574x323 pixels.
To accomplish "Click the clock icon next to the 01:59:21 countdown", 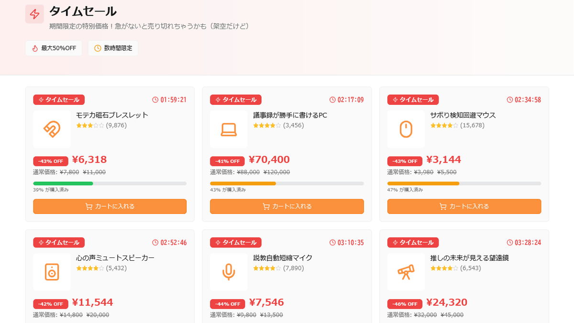I will (155, 100).
